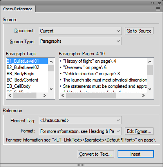The width and height of the screenshot is (163, 167).
Task: Select BB_BodyBegin paragraph tag
Action: (x=27, y=74)
